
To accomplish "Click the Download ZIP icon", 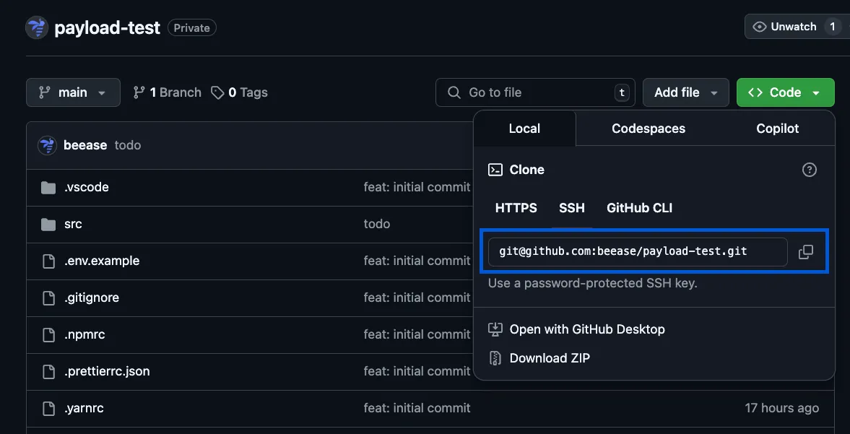I will click(495, 357).
